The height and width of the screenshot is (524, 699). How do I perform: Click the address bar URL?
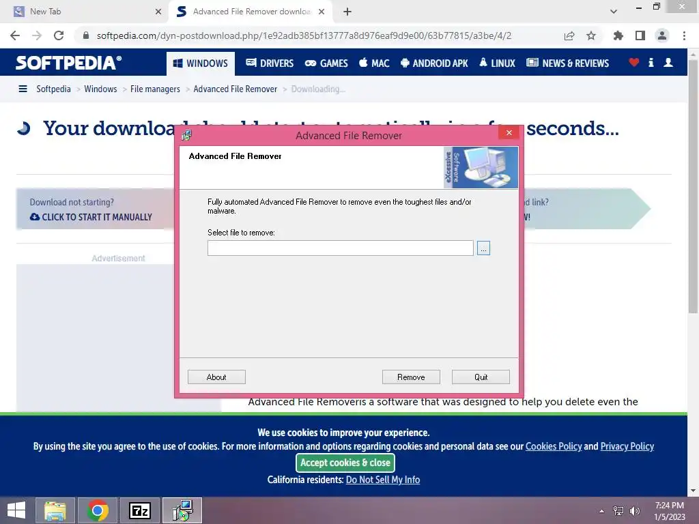[304, 35]
